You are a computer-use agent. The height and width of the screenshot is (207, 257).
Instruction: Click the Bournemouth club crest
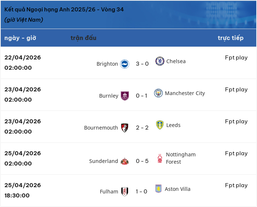[124, 128]
